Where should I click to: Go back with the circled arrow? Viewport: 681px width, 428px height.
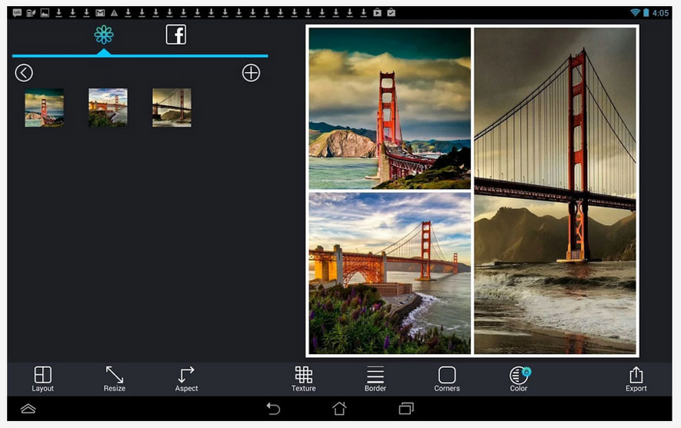[24, 73]
